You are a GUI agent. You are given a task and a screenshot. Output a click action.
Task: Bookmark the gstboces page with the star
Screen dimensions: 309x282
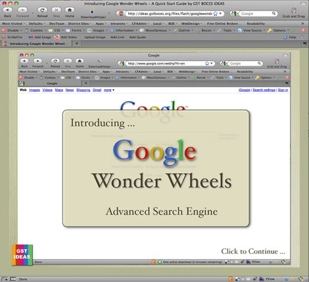pos(216,14)
